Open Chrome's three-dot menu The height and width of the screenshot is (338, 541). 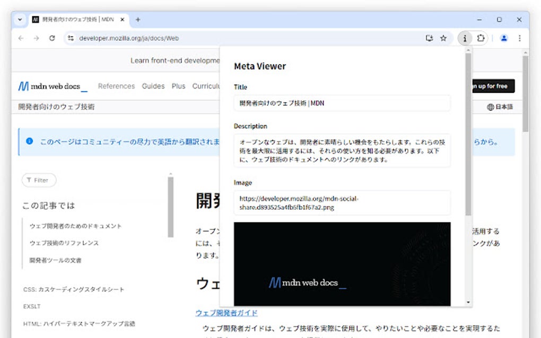pyautogui.click(x=520, y=38)
